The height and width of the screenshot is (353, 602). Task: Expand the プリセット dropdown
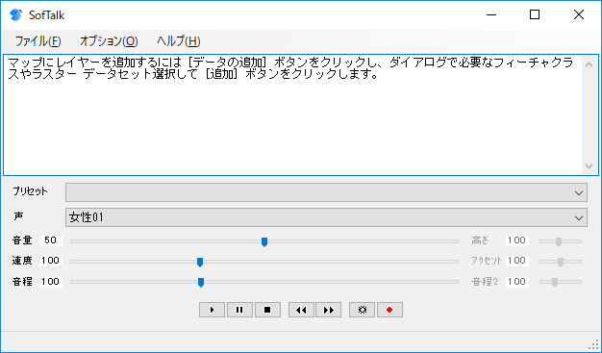point(326,192)
